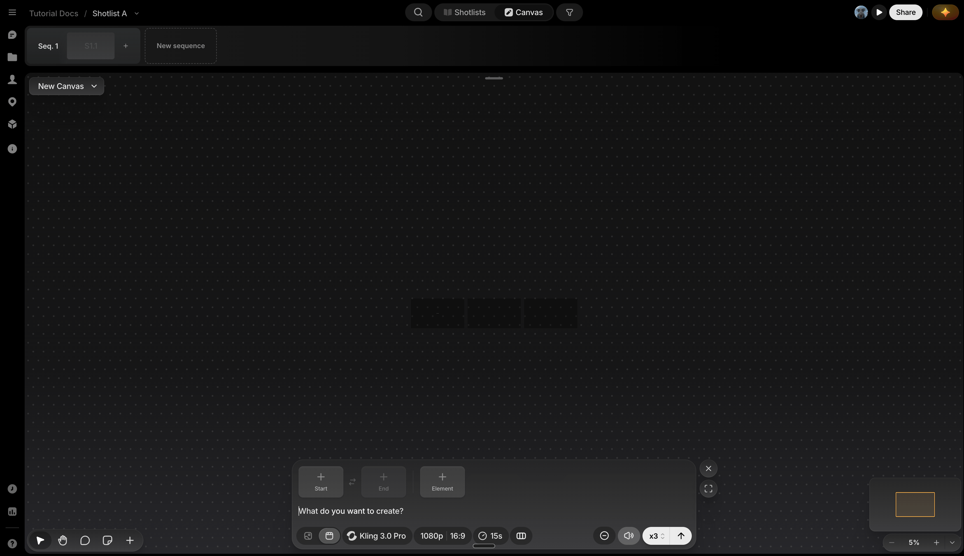Click the plus add tool in bottom toolbar

pyautogui.click(x=130, y=540)
